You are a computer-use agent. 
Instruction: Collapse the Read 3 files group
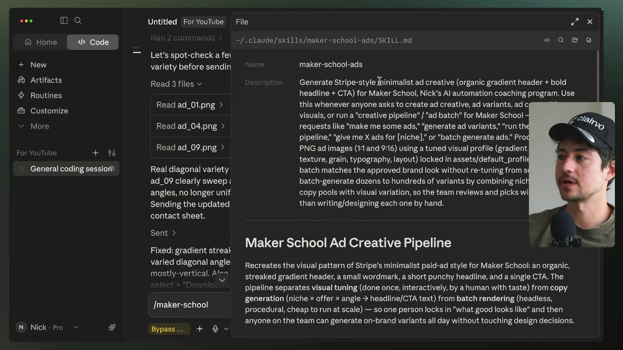(176, 84)
